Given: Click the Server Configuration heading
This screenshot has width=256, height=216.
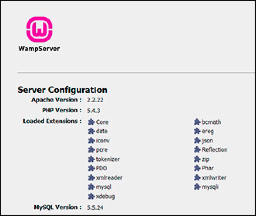Looking at the screenshot, I should coord(62,90).
